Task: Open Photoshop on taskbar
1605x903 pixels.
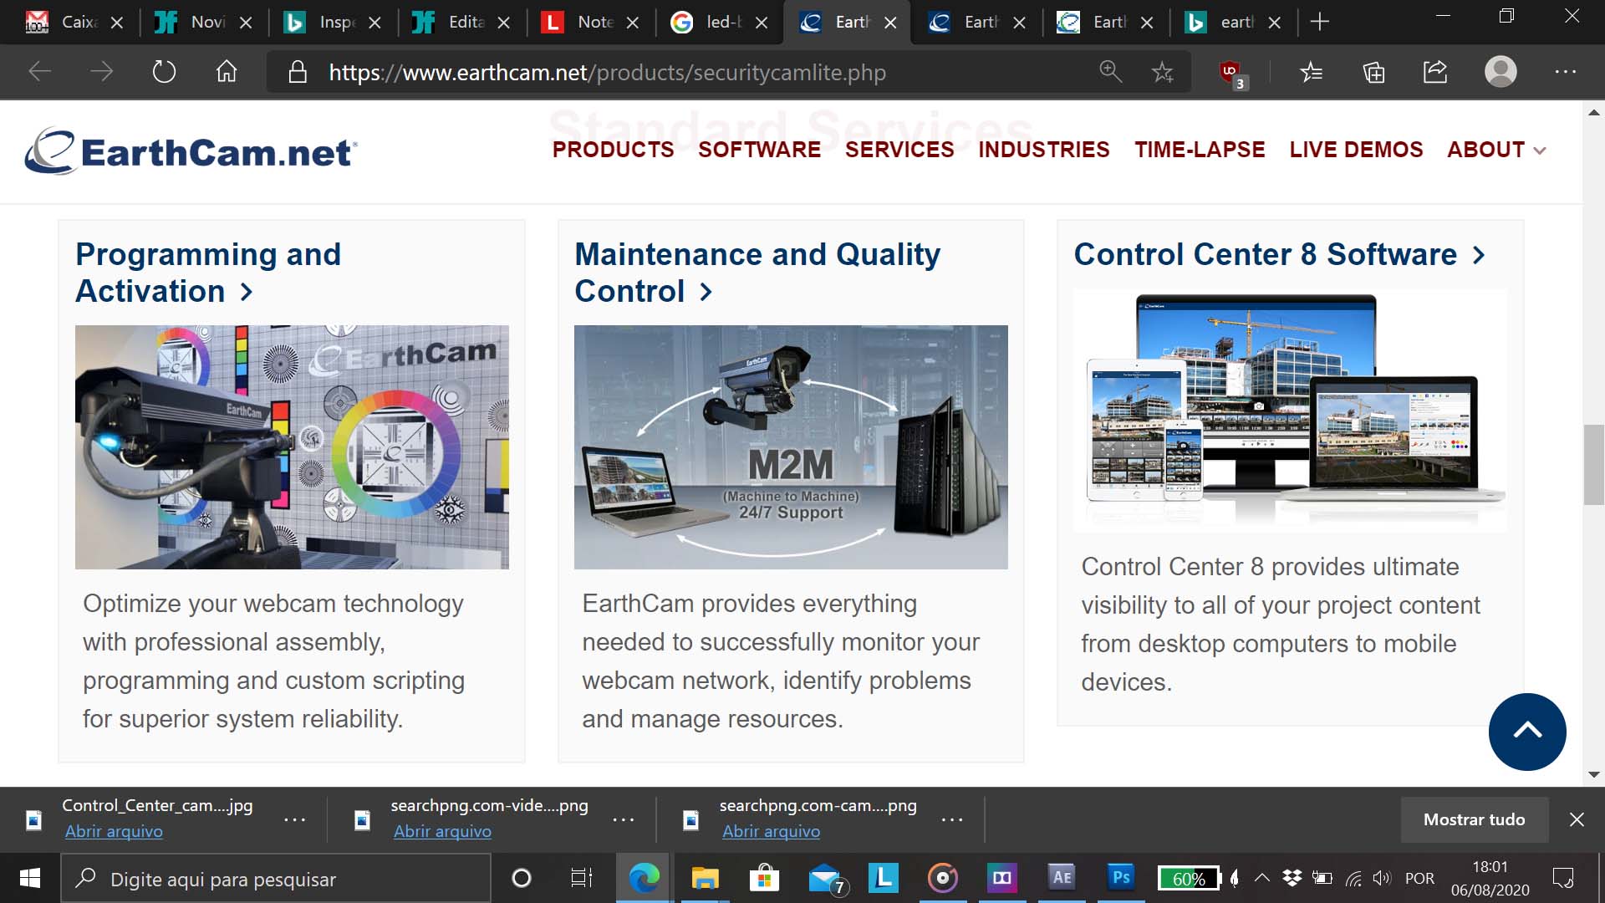Action: coord(1121,877)
